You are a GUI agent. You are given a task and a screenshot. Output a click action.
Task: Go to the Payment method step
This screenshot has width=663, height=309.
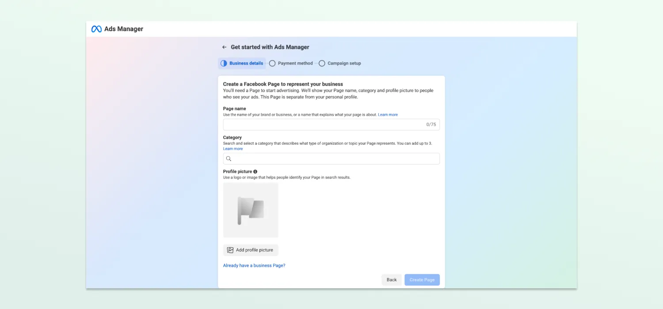[x=291, y=63]
